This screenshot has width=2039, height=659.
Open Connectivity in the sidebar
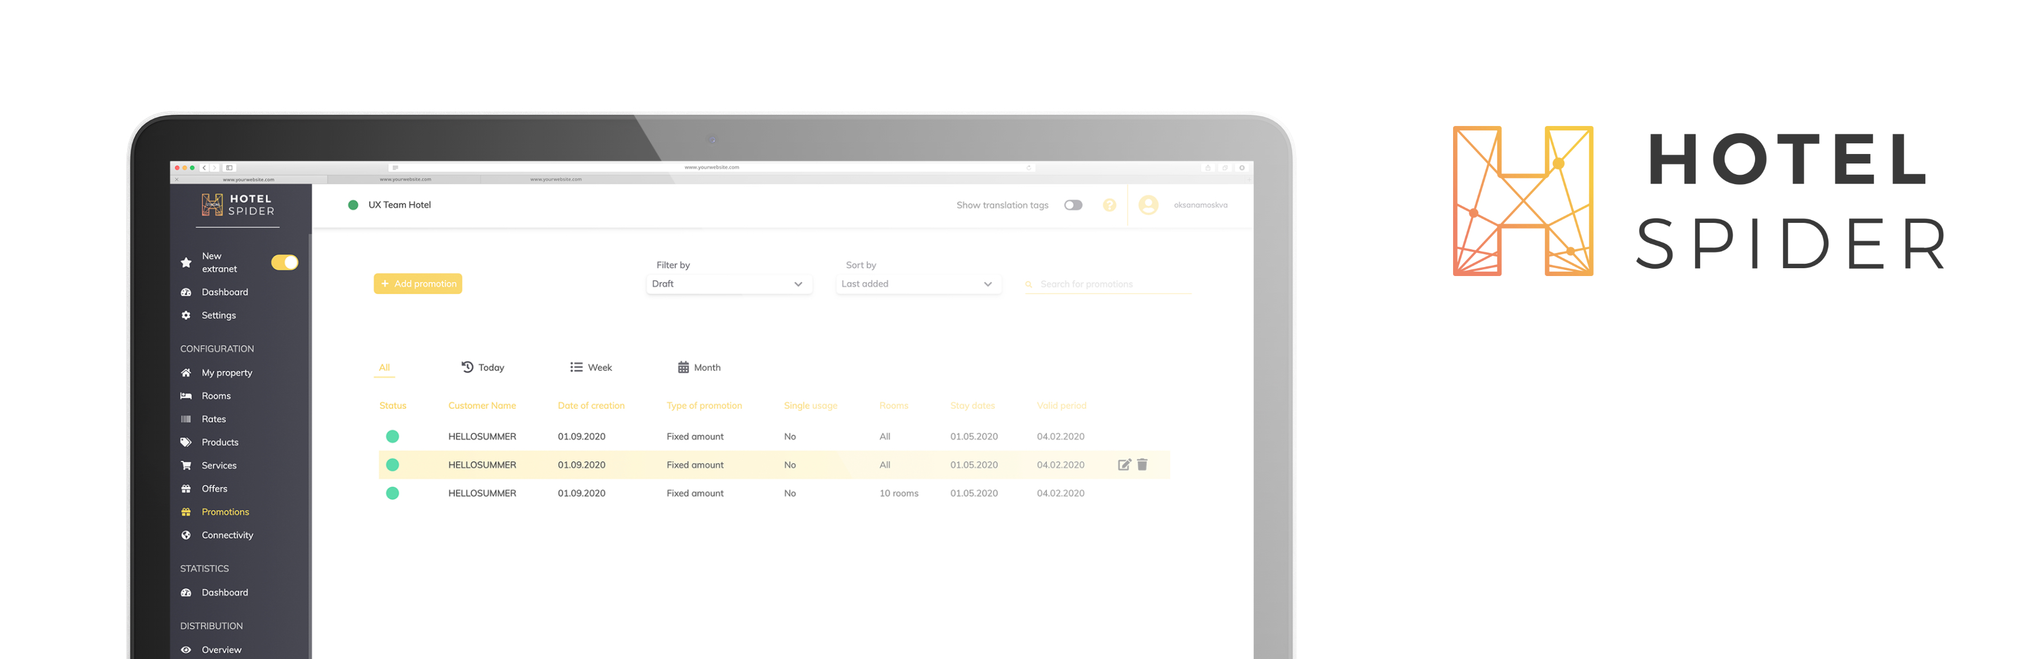[x=227, y=535]
